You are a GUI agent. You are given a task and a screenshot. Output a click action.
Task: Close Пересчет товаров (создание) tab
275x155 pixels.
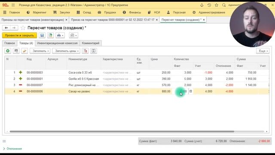[204, 20]
